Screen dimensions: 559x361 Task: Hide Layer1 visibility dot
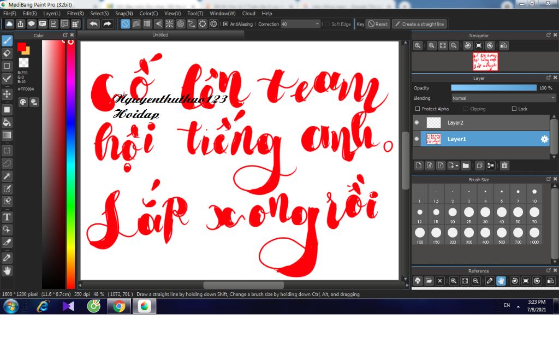click(417, 139)
